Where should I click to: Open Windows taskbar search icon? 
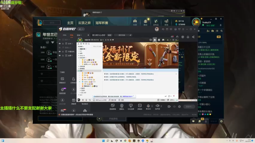click(108, 140)
